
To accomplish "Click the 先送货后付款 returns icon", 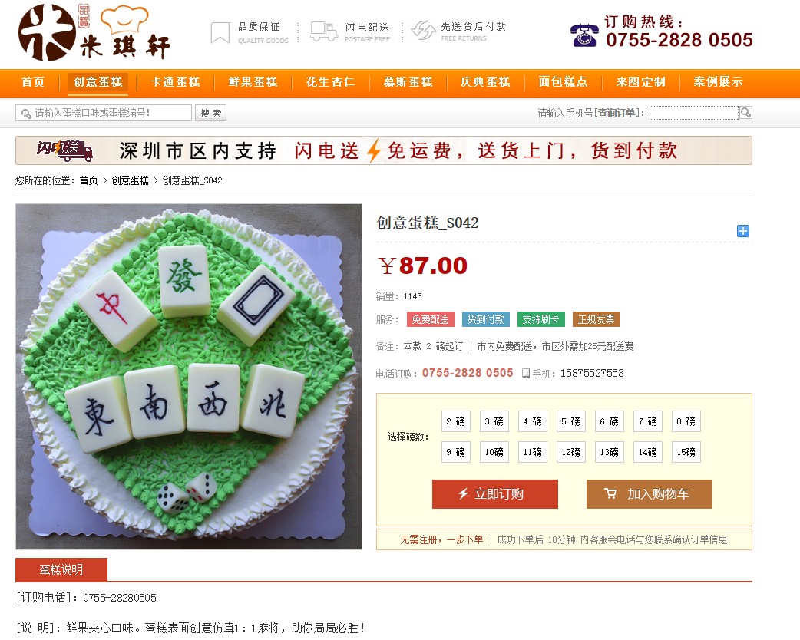I will (424, 31).
